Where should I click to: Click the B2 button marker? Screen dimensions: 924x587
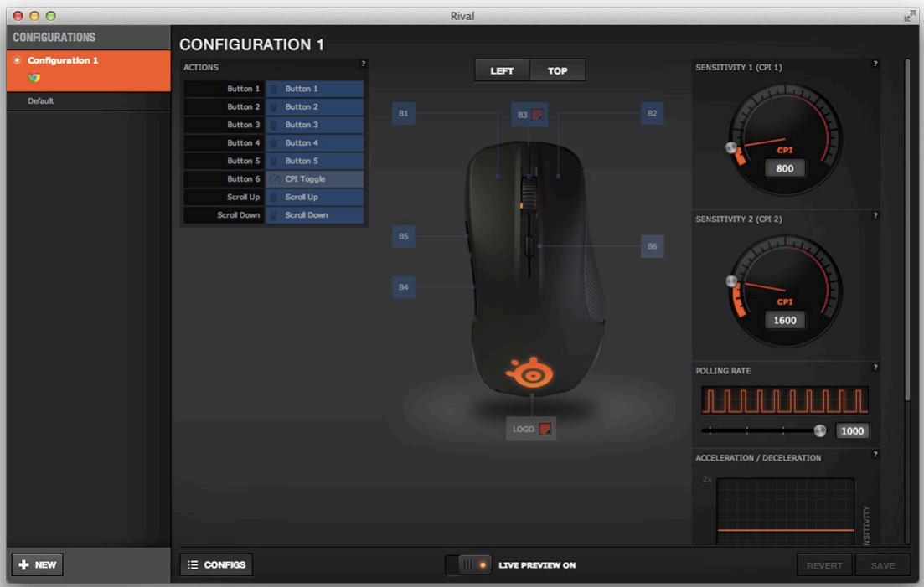coord(652,113)
